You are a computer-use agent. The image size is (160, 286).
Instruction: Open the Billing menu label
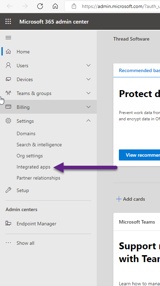(x=23, y=107)
